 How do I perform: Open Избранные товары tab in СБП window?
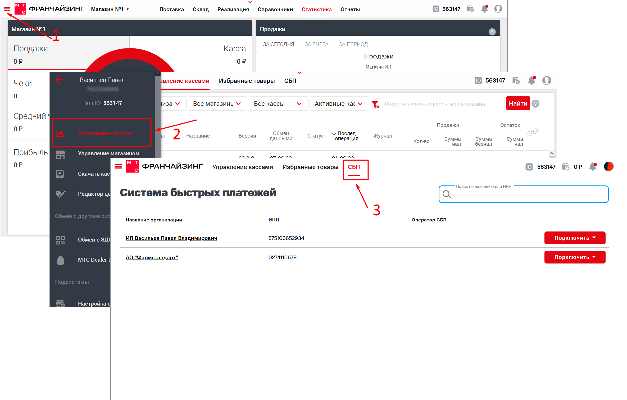(x=310, y=167)
